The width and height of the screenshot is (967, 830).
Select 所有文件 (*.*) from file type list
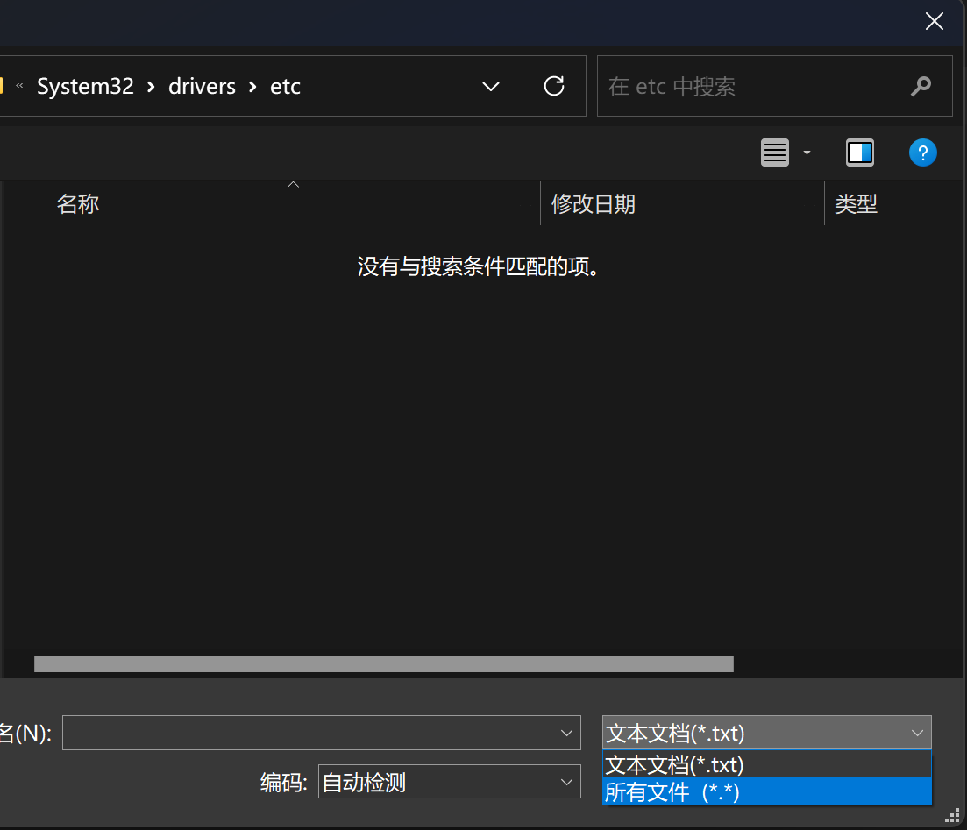pyautogui.click(x=766, y=792)
